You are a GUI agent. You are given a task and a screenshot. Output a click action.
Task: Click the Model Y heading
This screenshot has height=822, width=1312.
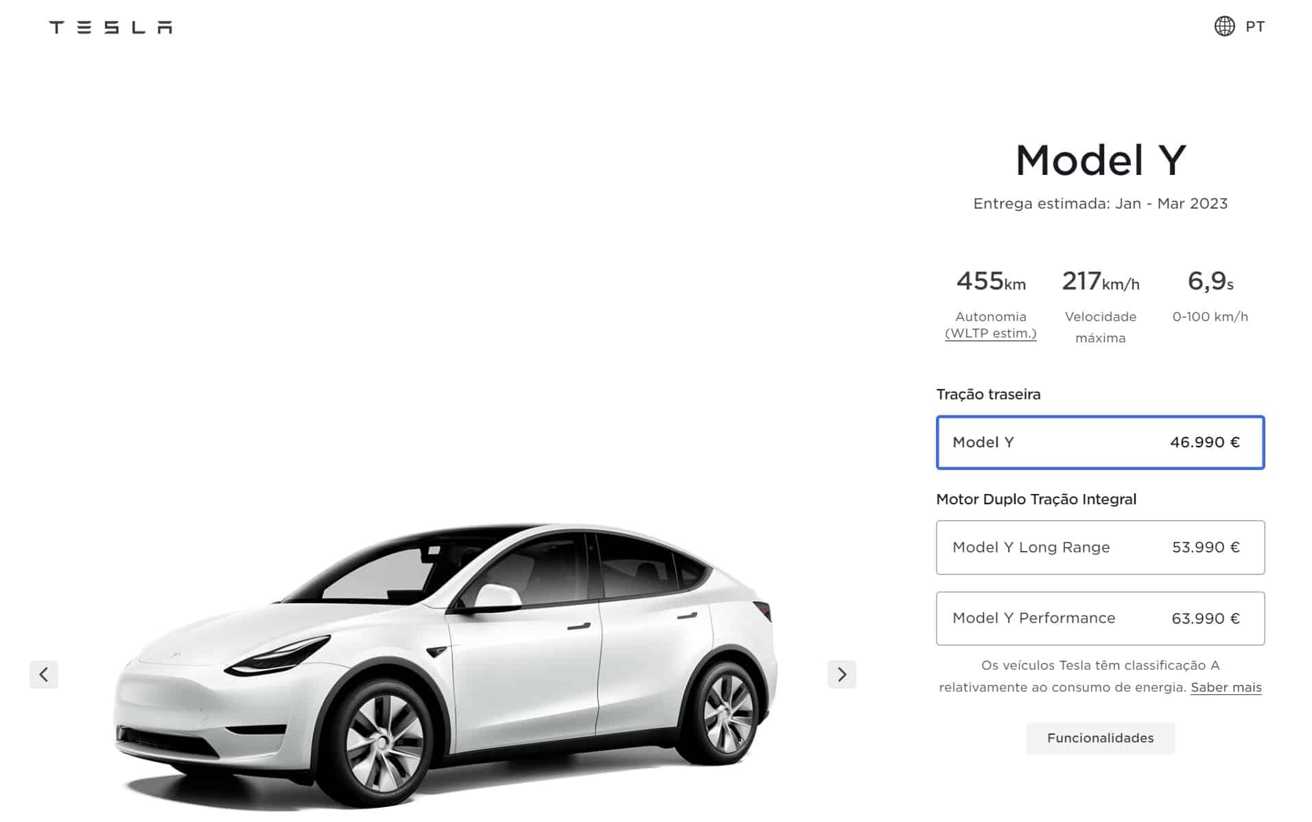[x=1100, y=160]
